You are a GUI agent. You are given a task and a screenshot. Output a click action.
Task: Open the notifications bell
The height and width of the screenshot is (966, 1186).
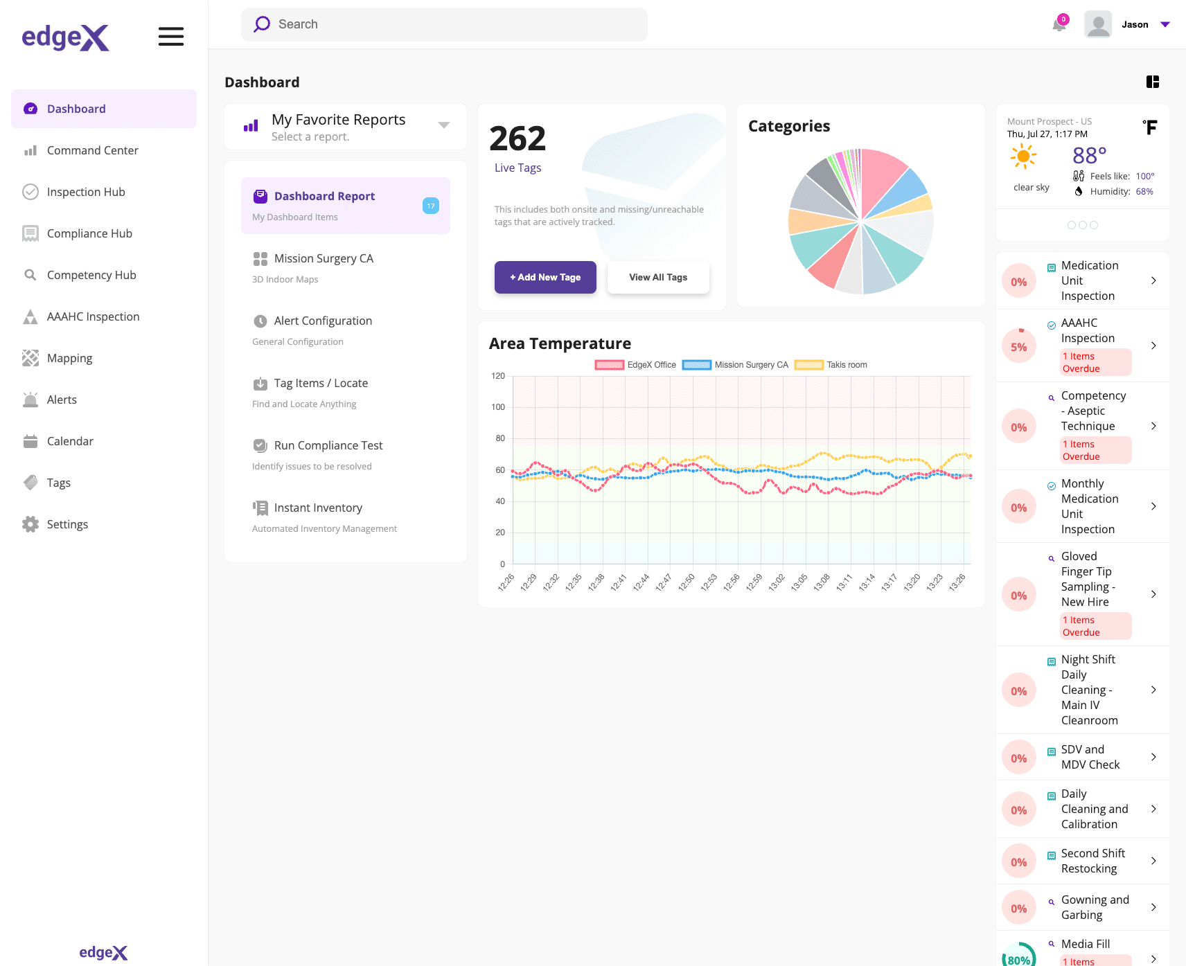tap(1059, 25)
